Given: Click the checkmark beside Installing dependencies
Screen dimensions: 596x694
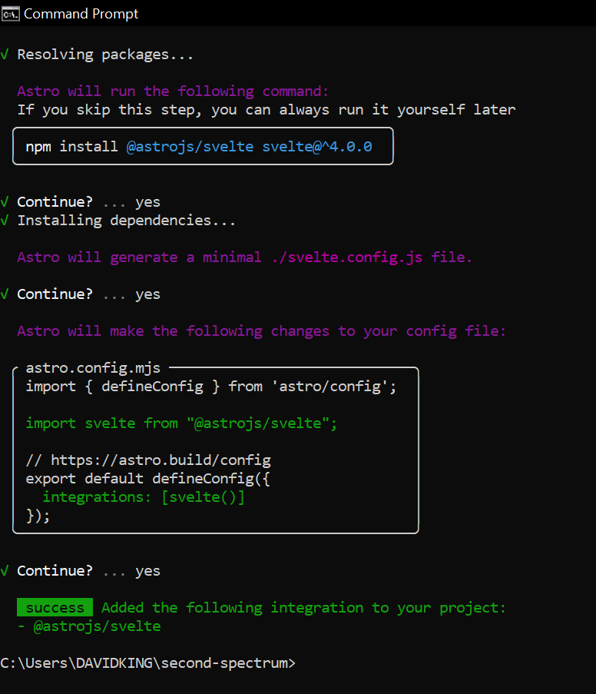Looking at the screenshot, I should [x=5, y=221].
